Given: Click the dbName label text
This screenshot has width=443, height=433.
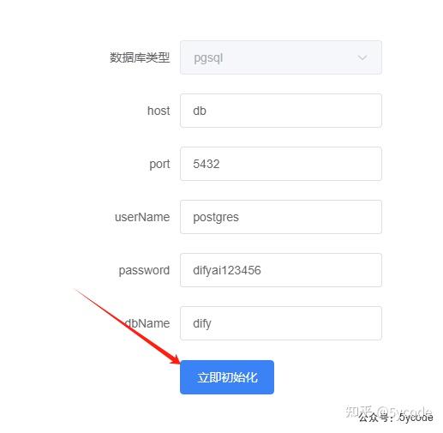Looking at the screenshot, I should tap(147, 323).
